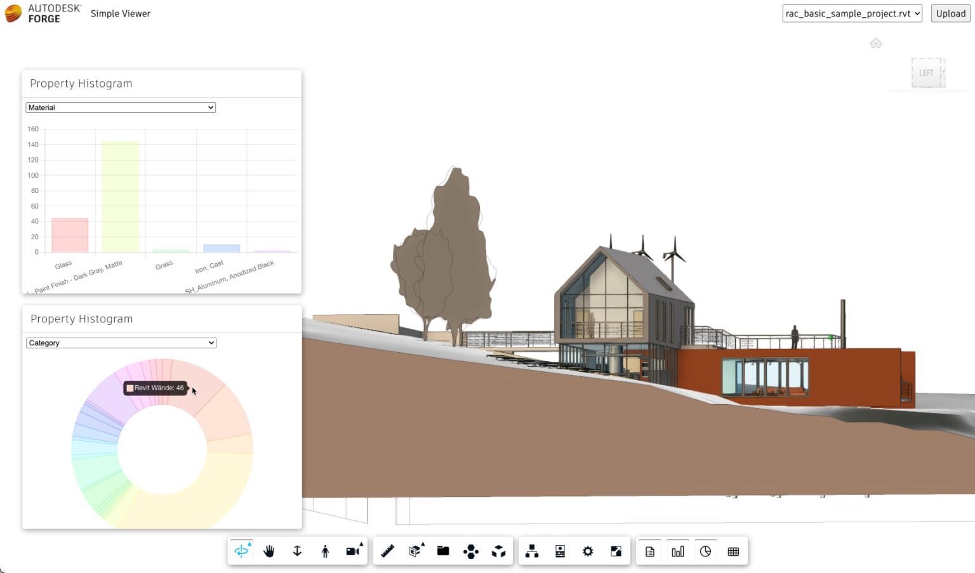The height and width of the screenshot is (573, 975).
Task: Click the home view icon above the ViewCube
Action: (x=876, y=43)
